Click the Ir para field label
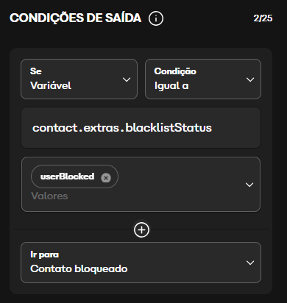This screenshot has height=303, width=287. click(45, 255)
